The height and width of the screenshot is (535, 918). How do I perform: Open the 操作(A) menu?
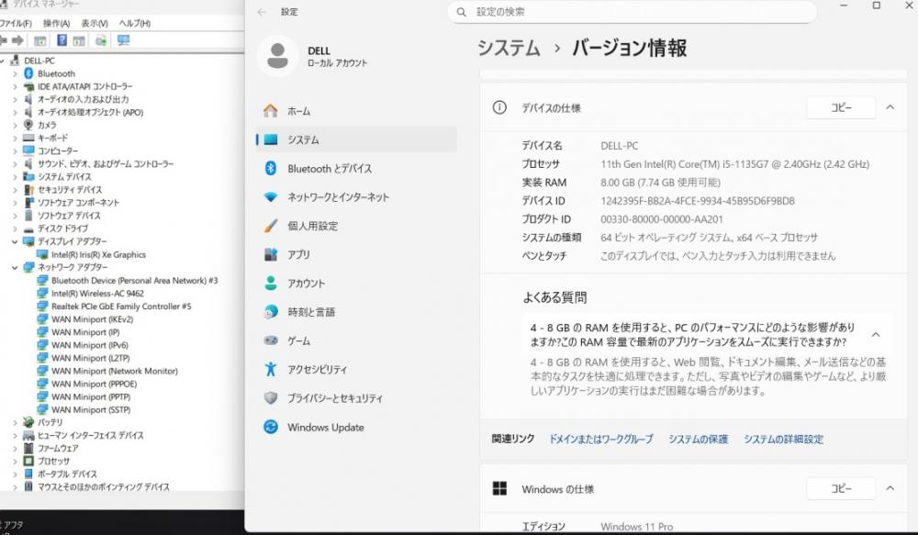[x=56, y=24]
